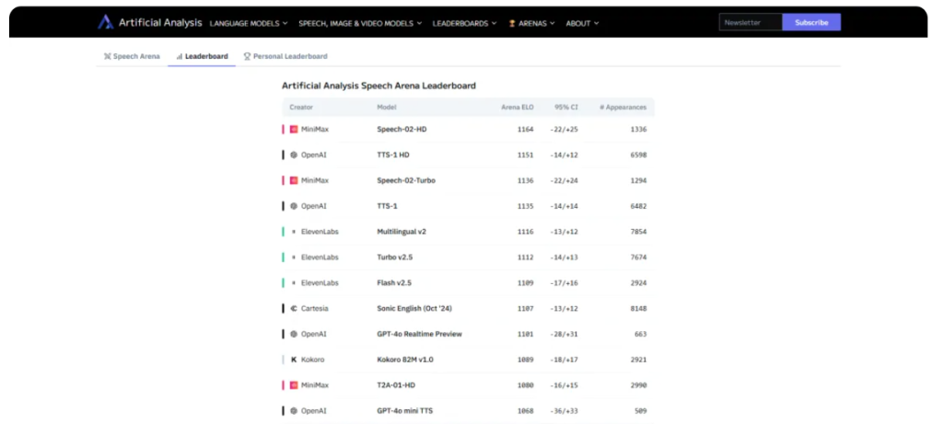Select the Leaderboard tab
This screenshot has width=943, height=446.
(202, 56)
